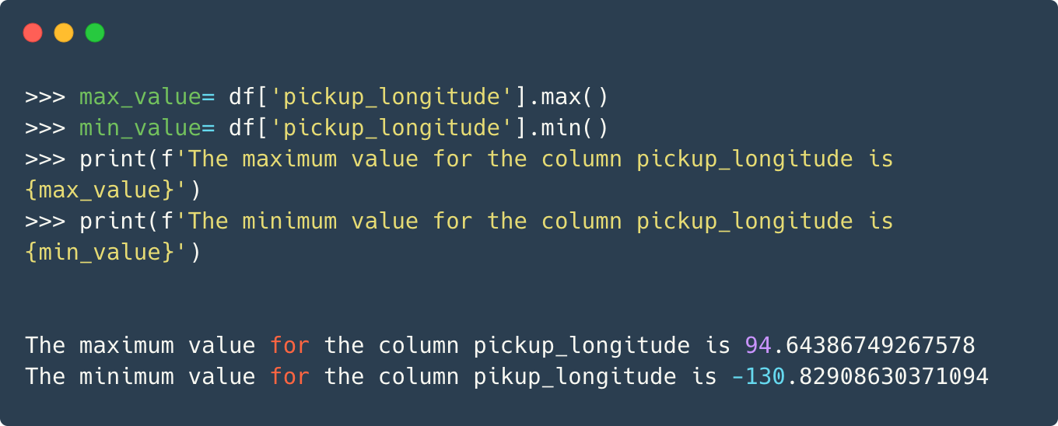Click the red close window dot
This screenshot has height=426, width=1058.
point(33,33)
